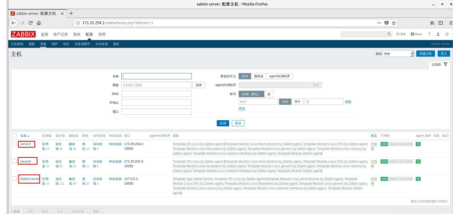Click the browser address bar URL

click(118, 23)
